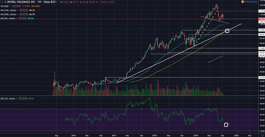Hide the RSI (14, close) indicator with eye icon
The image size is (265, 137).
20,99
